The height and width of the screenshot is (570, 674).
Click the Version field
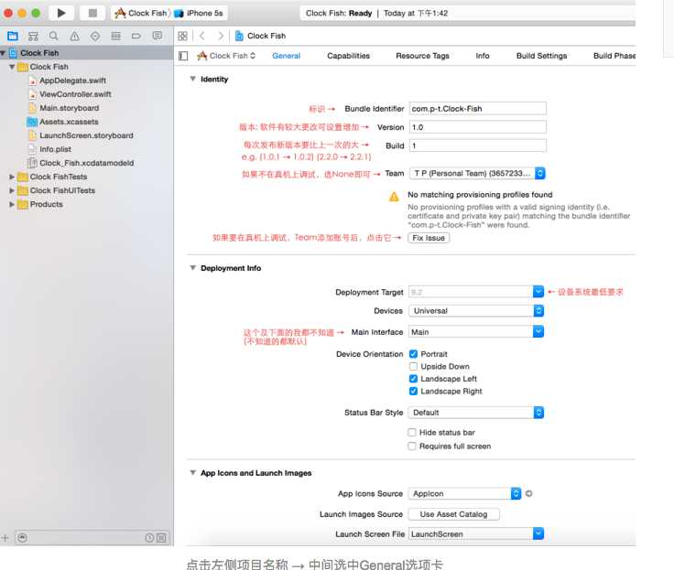[478, 127]
